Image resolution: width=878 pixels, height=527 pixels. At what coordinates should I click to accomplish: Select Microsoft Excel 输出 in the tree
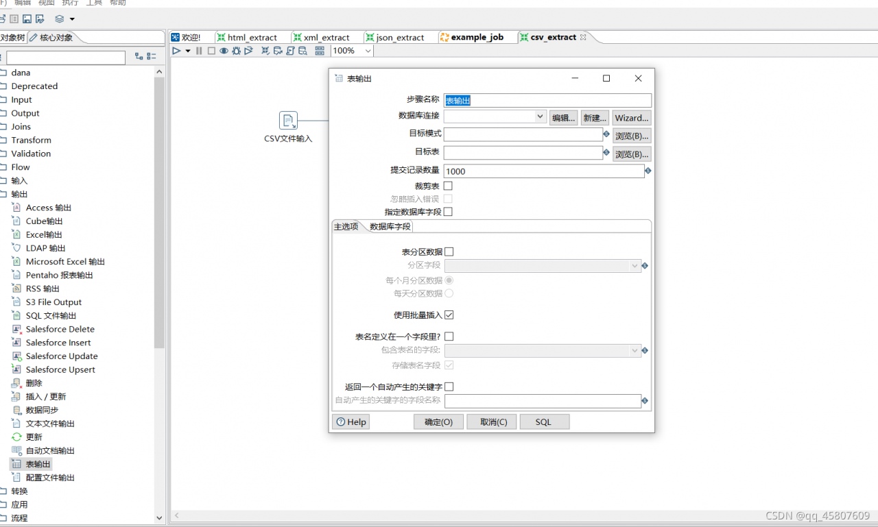click(x=65, y=262)
